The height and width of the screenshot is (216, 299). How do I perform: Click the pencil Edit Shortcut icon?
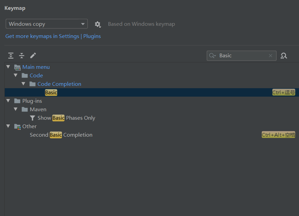[x=33, y=56]
